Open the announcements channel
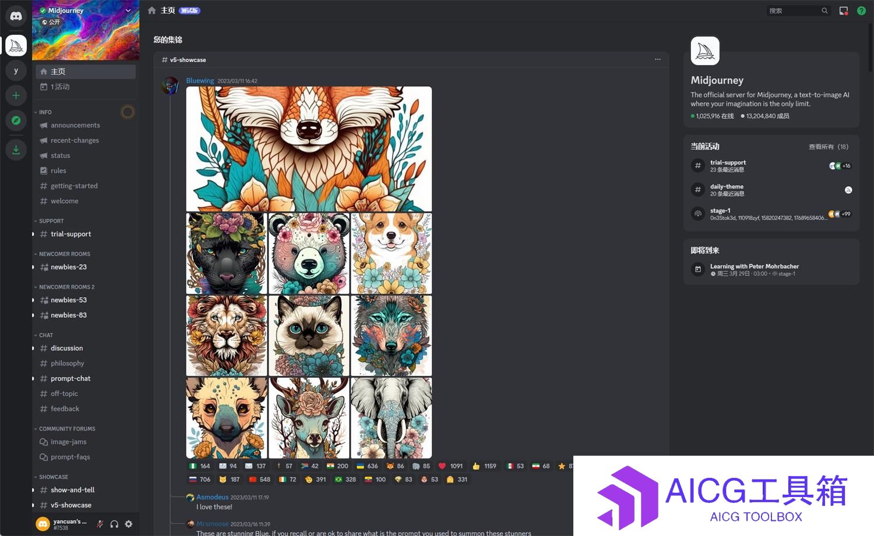 tap(86, 125)
